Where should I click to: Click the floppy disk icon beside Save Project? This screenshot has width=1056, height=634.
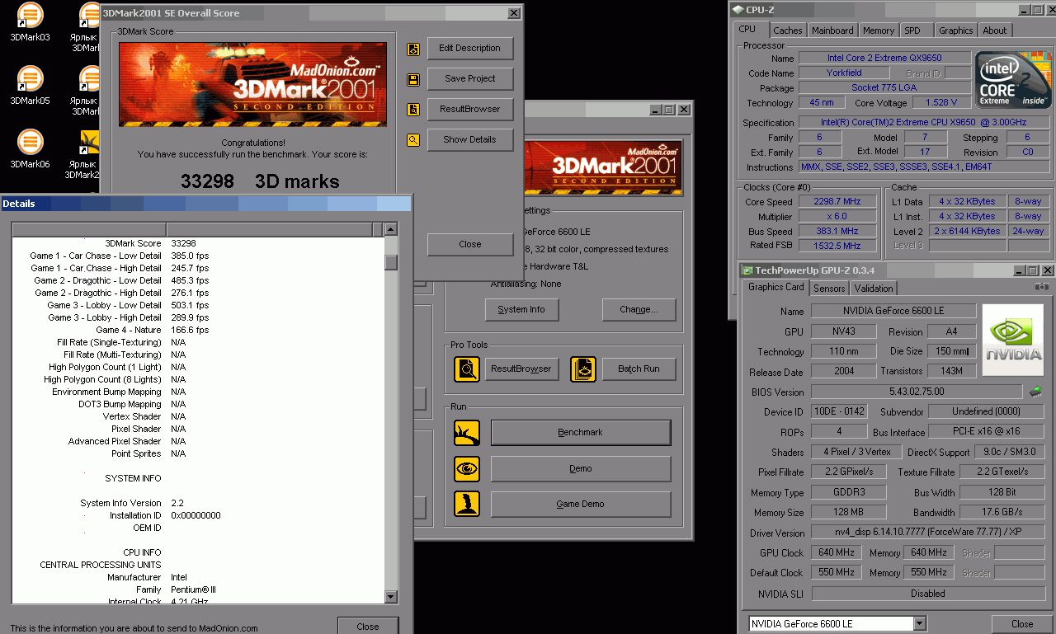pyautogui.click(x=412, y=79)
